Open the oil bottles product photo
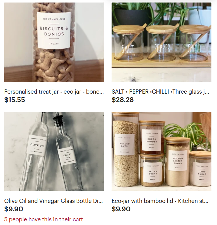The height and width of the screenshot is (225, 217). (x=54, y=151)
